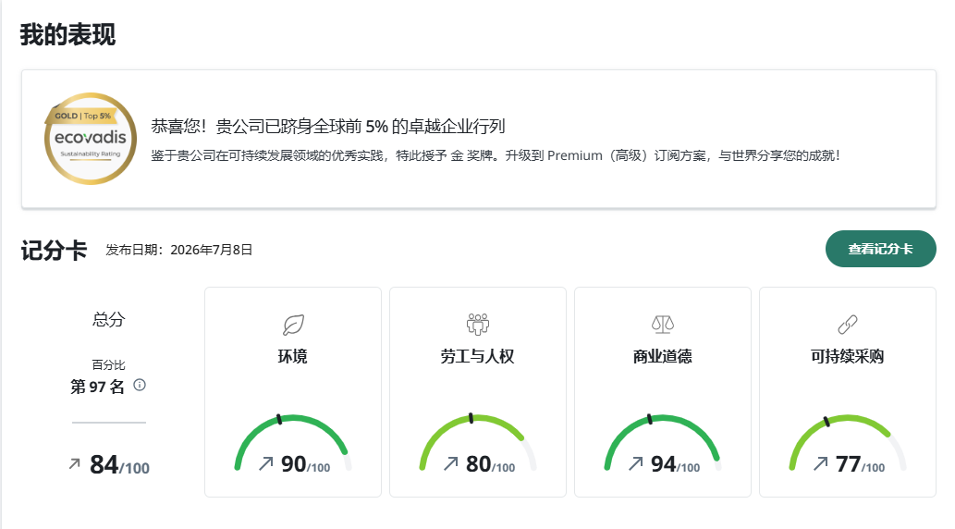Click the 百分比 label
Image resolution: width=955 pixels, height=529 pixels.
coord(108,365)
